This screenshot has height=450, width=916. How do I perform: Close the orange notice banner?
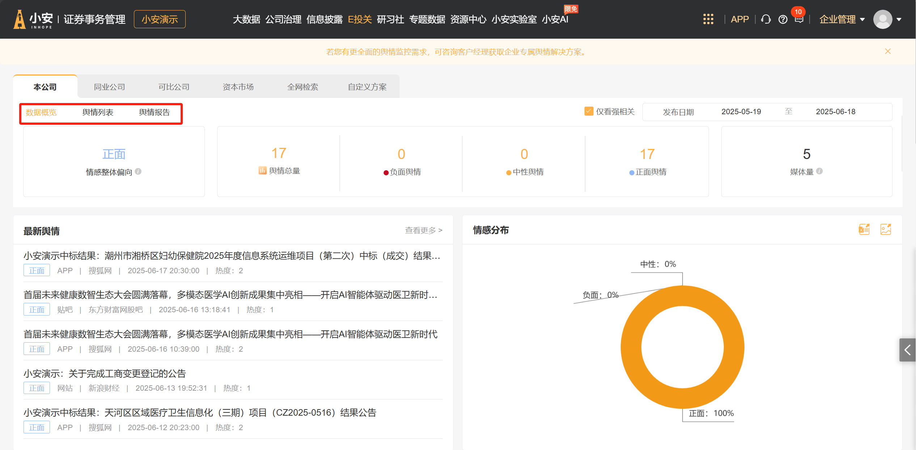(x=888, y=51)
